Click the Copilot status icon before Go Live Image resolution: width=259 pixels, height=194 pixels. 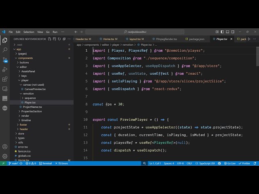click(219, 163)
